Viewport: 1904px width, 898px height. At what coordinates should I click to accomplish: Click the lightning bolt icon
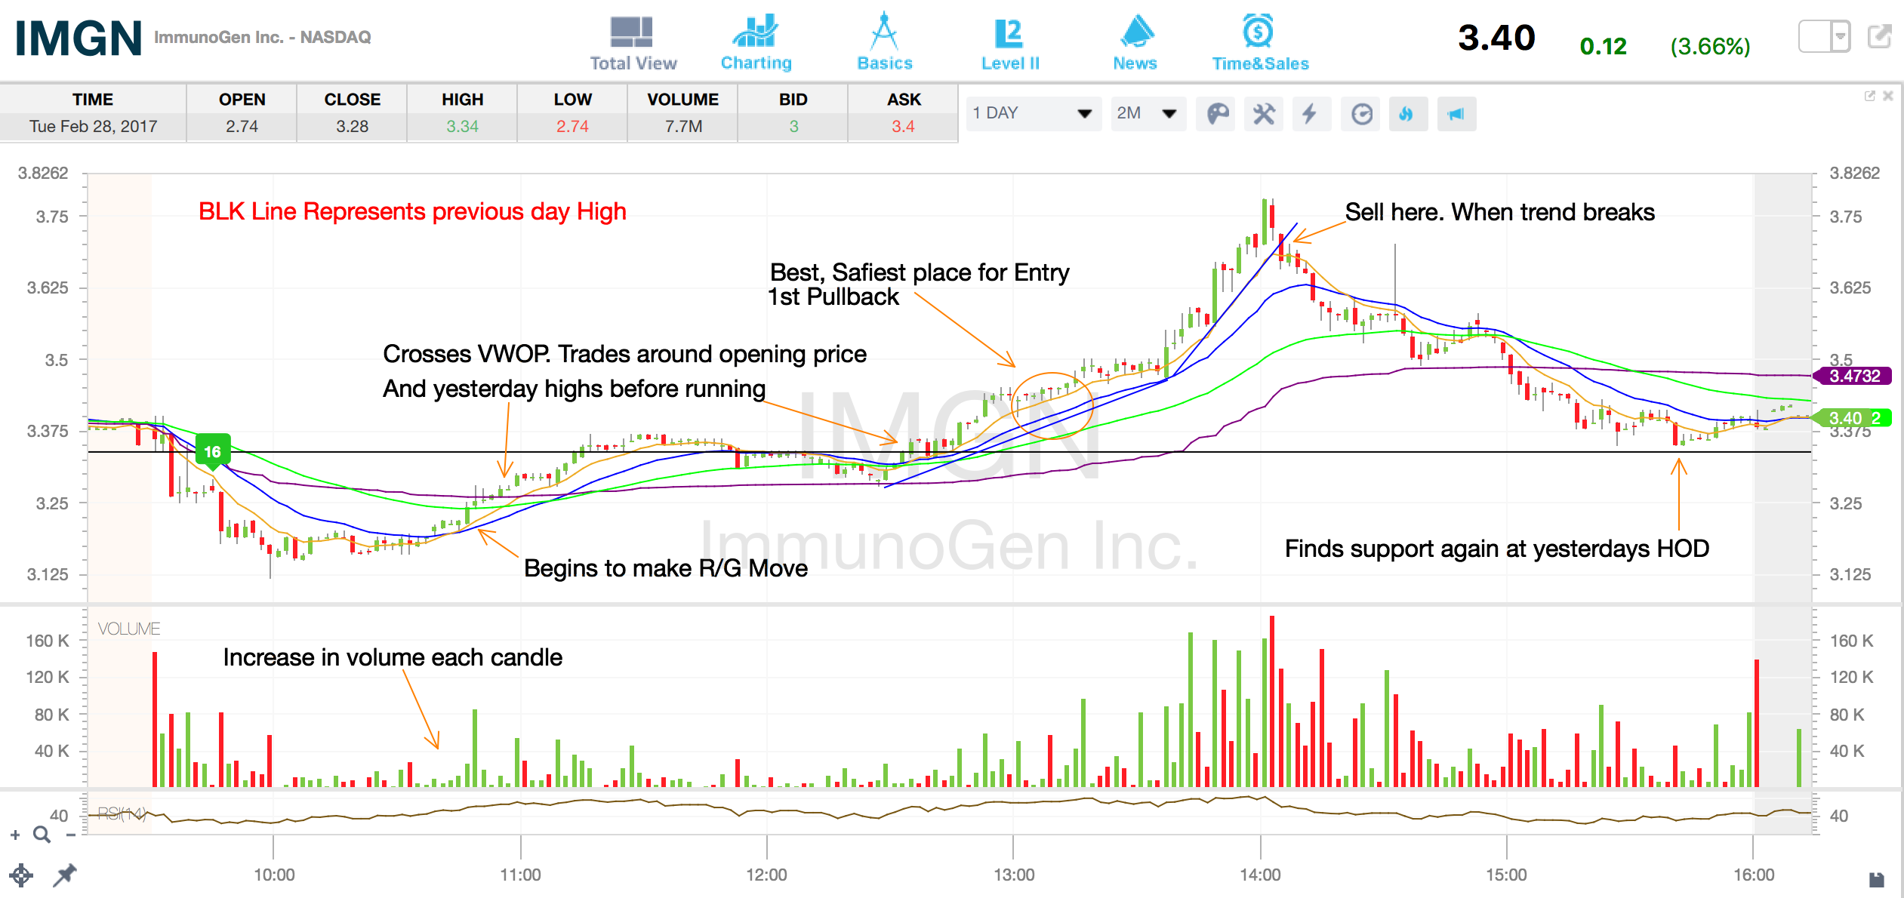point(1311,114)
